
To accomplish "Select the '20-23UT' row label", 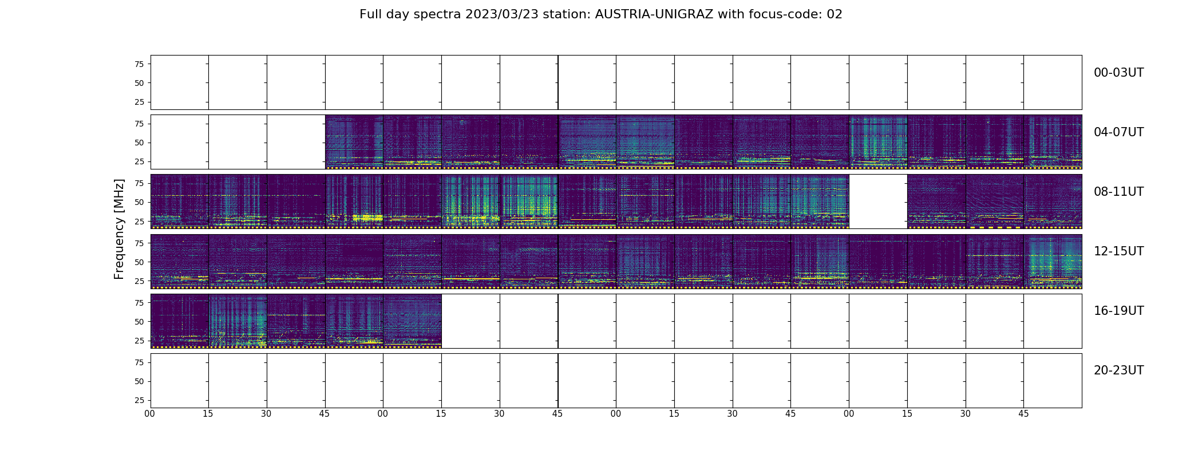I will (x=1118, y=370).
